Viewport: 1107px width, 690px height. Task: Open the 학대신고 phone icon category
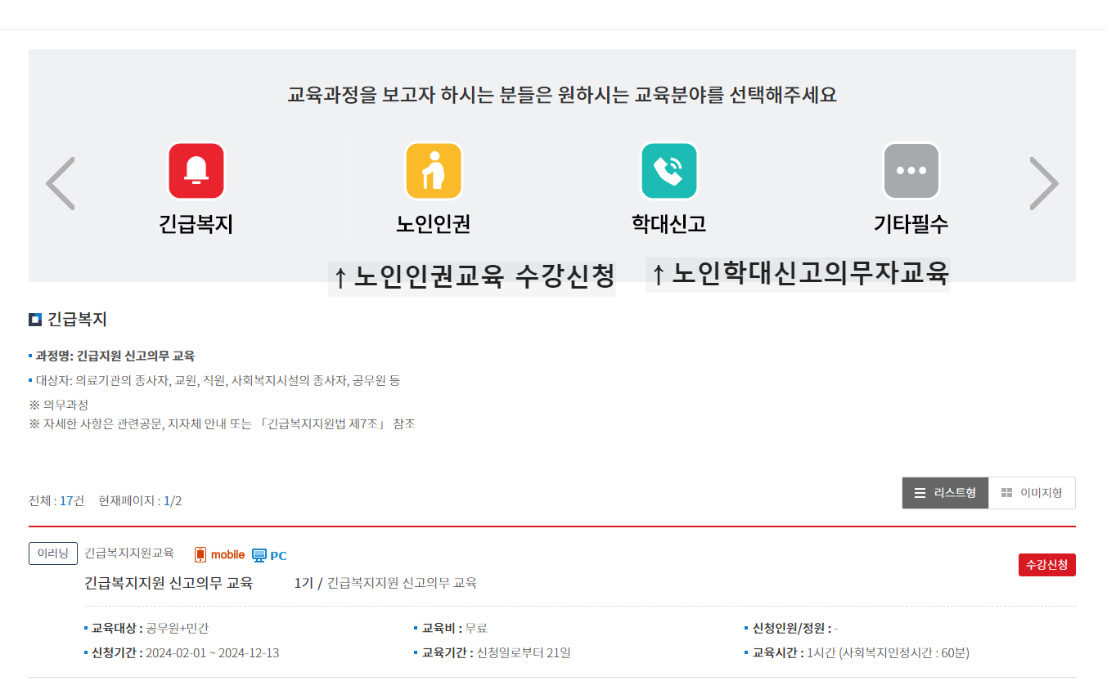click(x=668, y=170)
